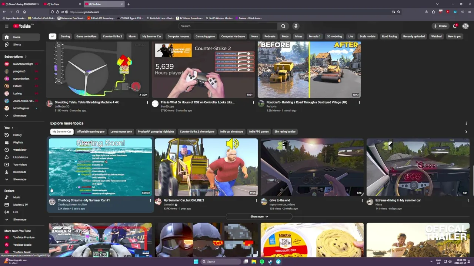Go to Home in the sidebar

pos(21,37)
